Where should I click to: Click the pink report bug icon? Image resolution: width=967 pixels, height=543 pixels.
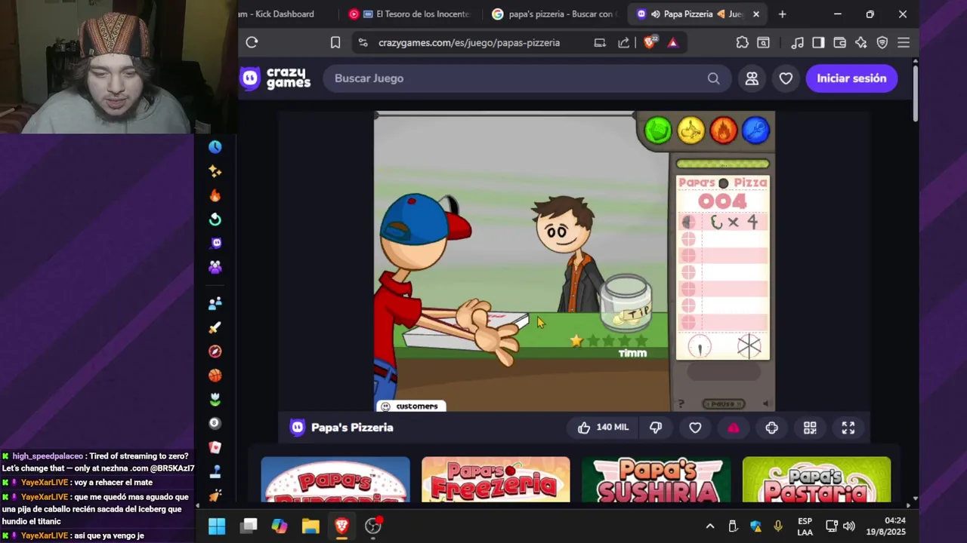point(733,428)
